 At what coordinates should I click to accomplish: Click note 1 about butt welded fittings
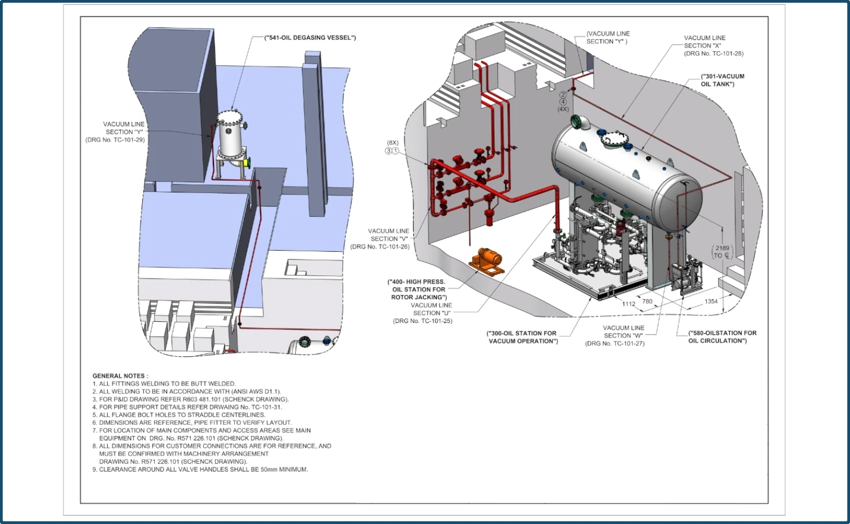164,384
